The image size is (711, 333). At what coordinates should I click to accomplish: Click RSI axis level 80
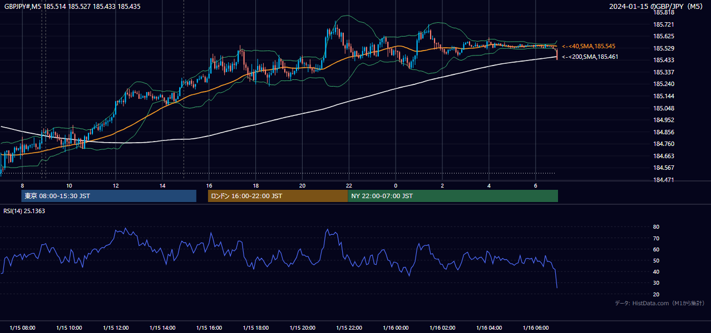pos(656,227)
